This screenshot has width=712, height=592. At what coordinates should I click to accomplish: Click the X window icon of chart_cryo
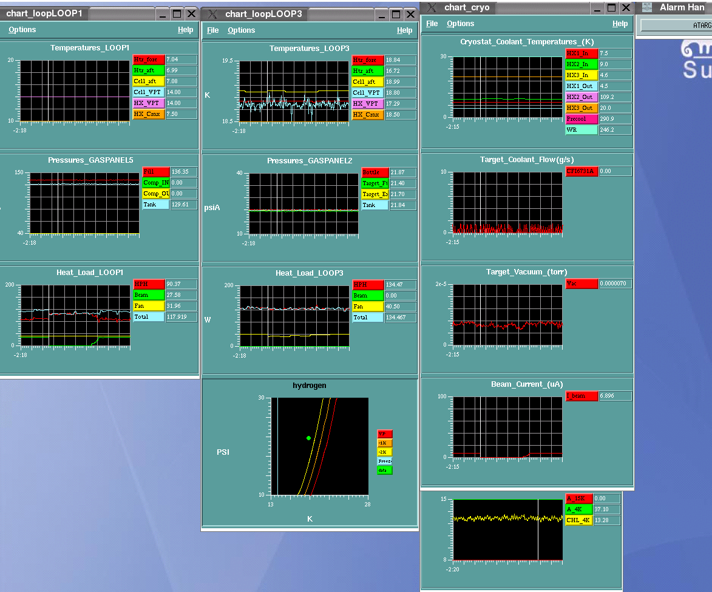[432, 7]
